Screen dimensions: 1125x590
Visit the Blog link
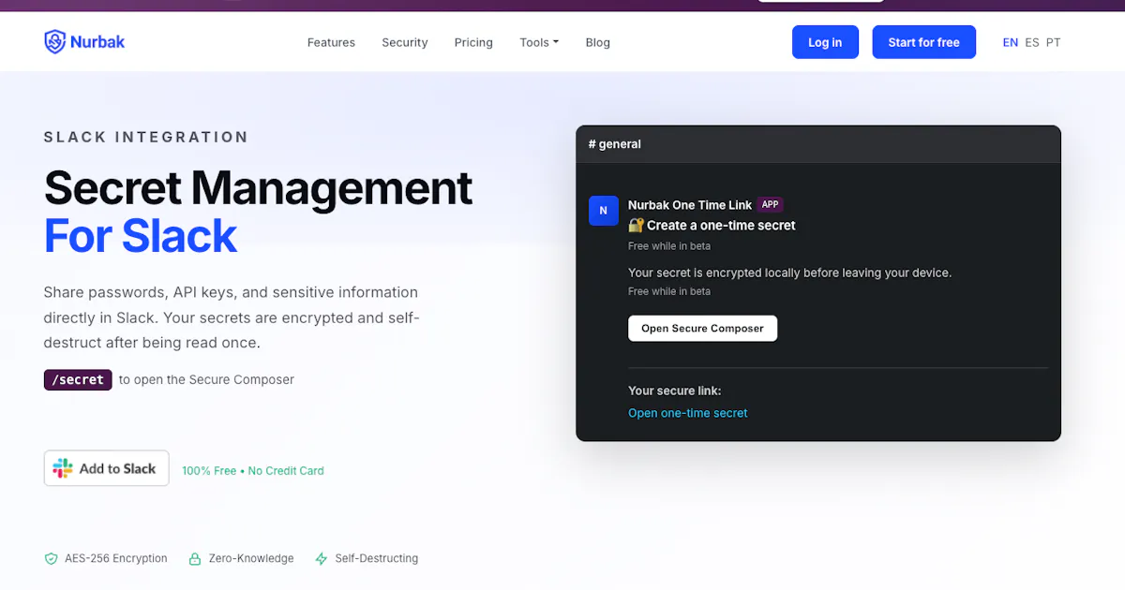[598, 42]
